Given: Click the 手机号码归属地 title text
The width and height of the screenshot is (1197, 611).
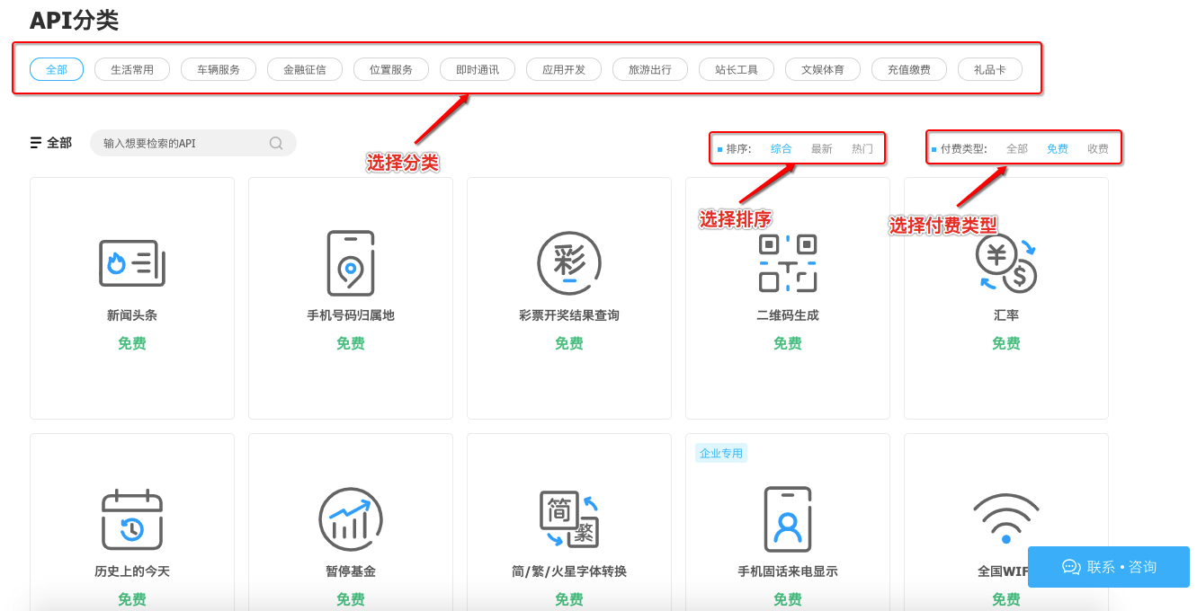Looking at the screenshot, I should pyautogui.click(x=351, y=315).
